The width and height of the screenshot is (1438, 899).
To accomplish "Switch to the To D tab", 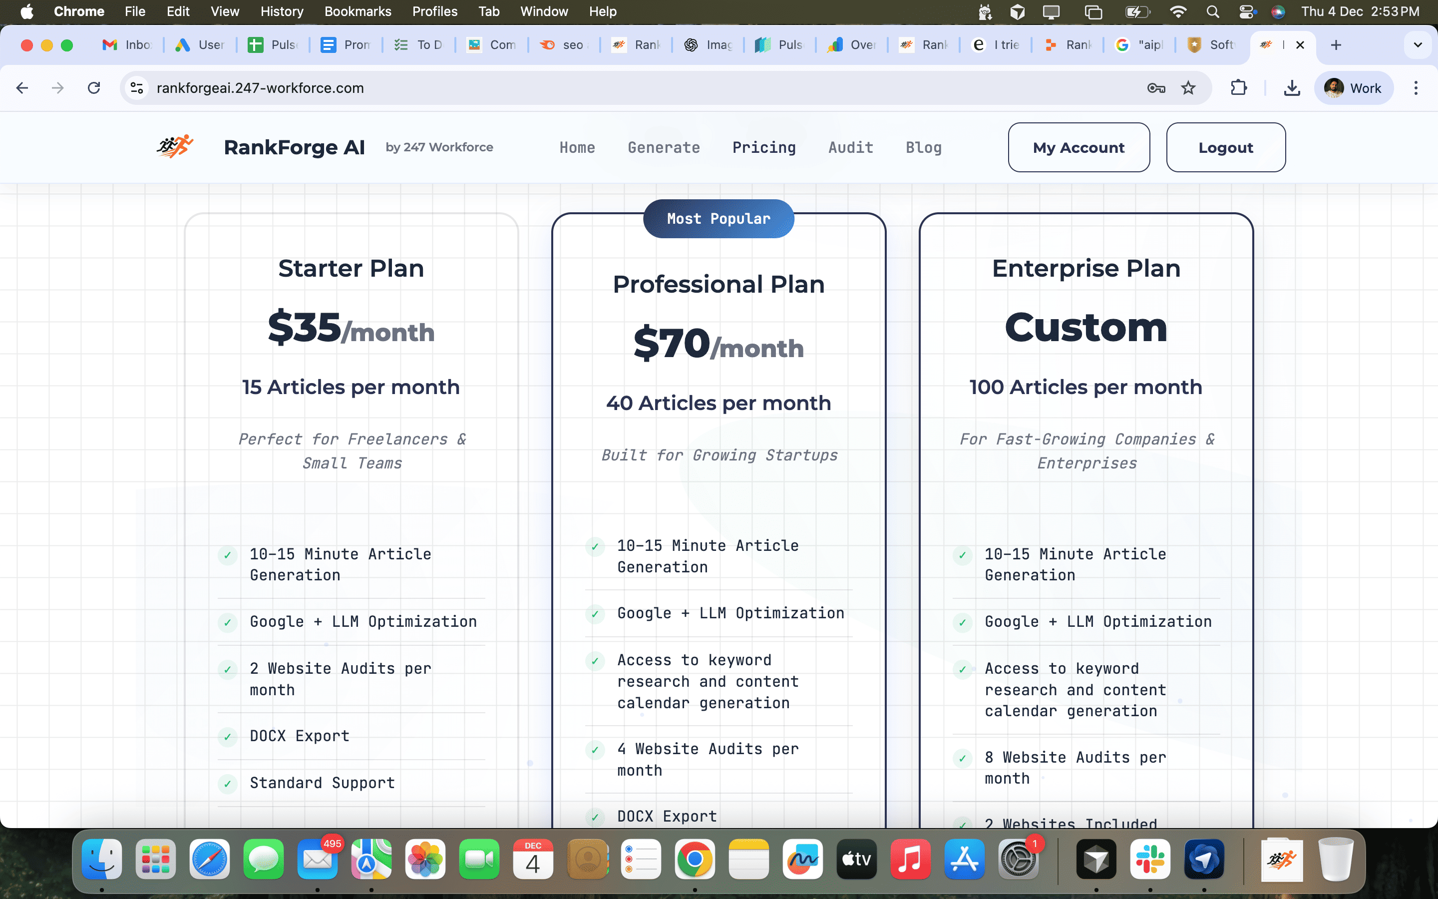I will 418,44.
